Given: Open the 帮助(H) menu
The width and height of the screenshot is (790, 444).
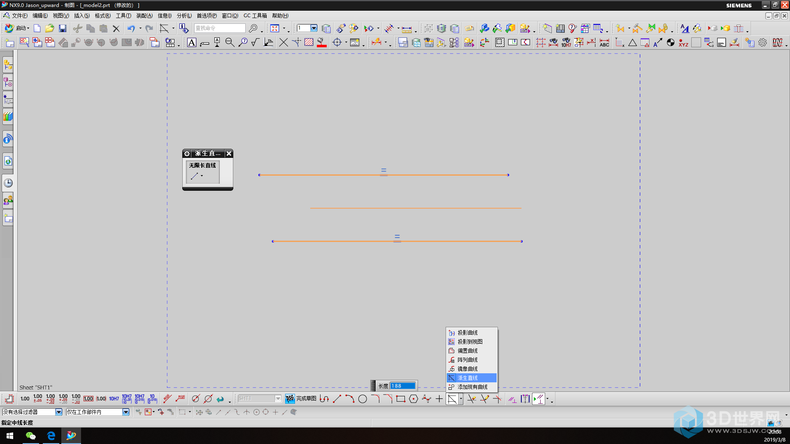Looking at the screenshot, I should tap(280, 16).
